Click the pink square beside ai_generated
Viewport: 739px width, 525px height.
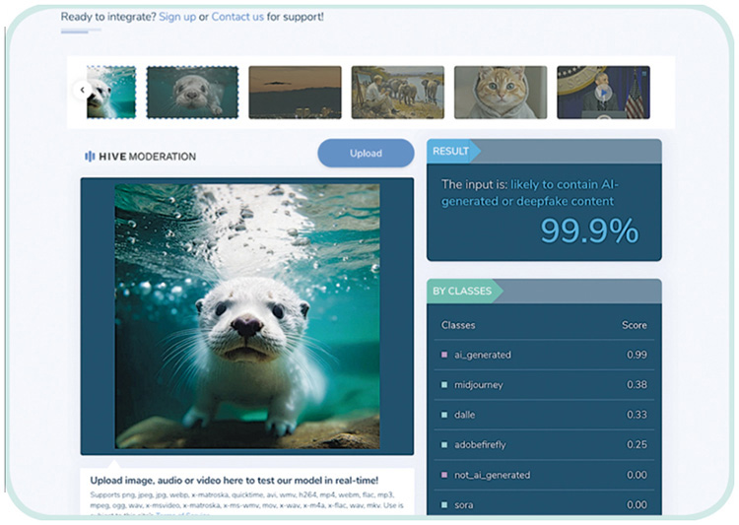(444, 355)
